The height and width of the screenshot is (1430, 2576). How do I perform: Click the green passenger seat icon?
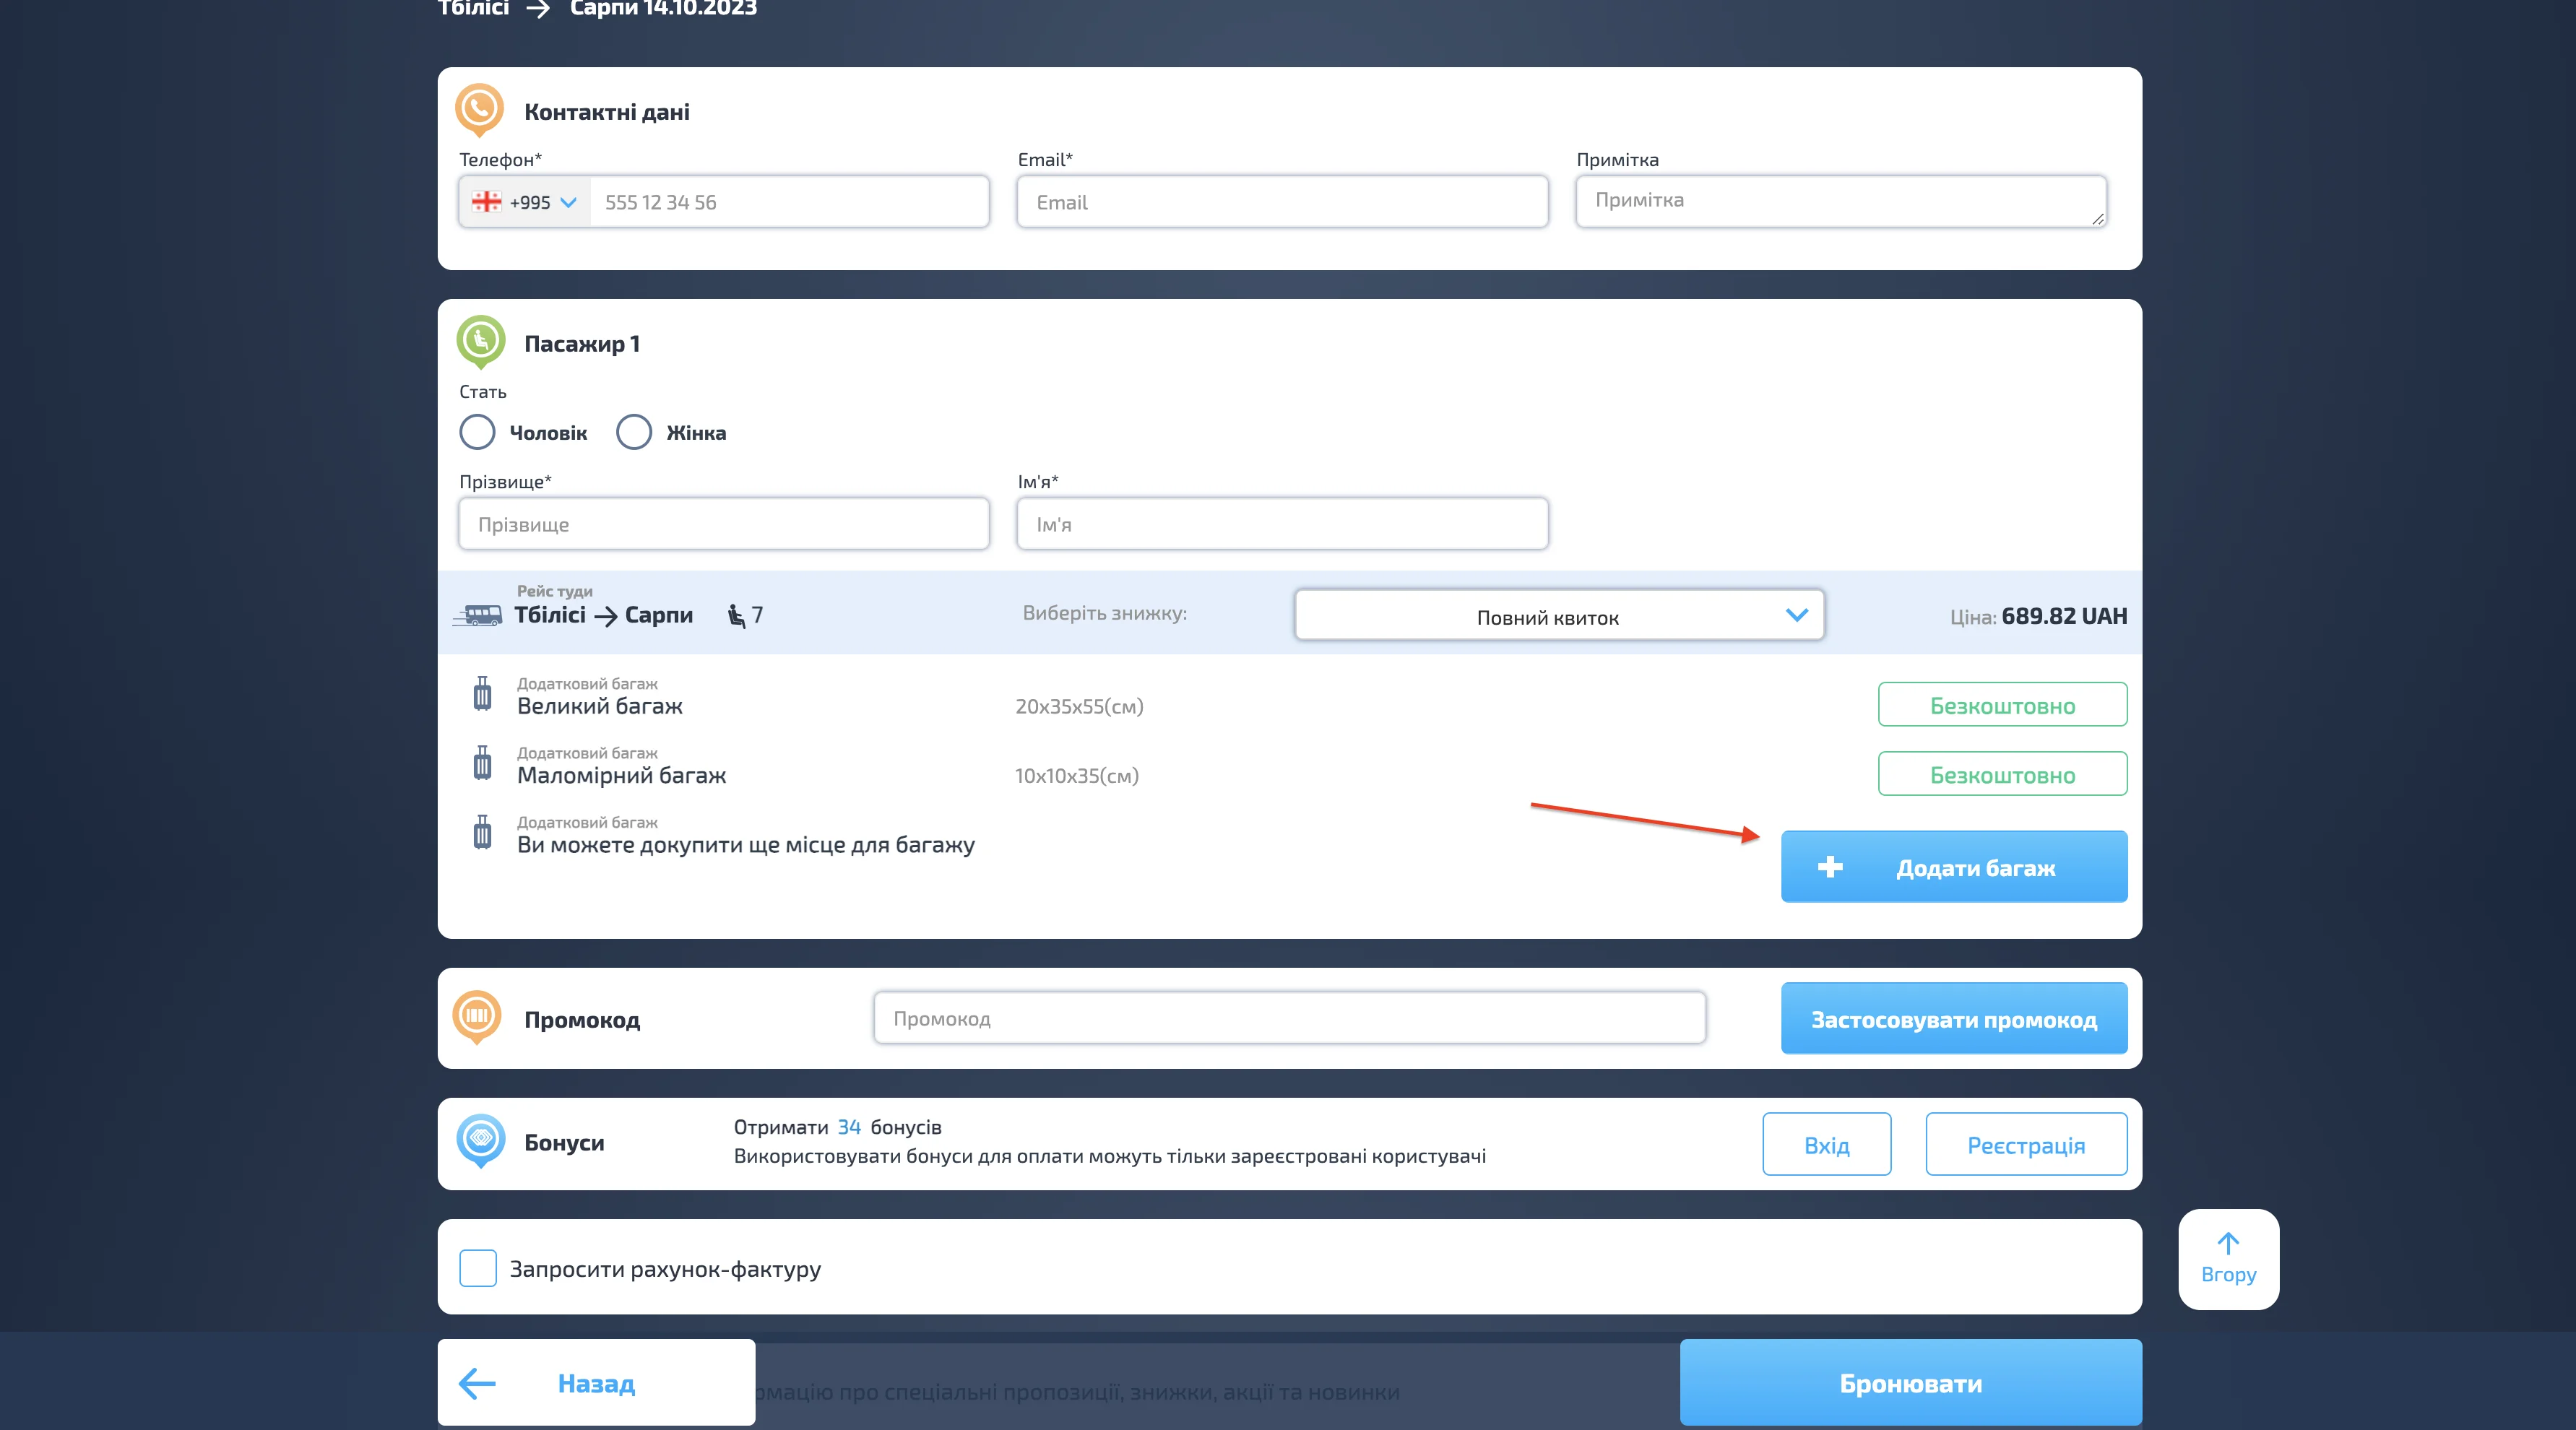(x=480, y=340)
